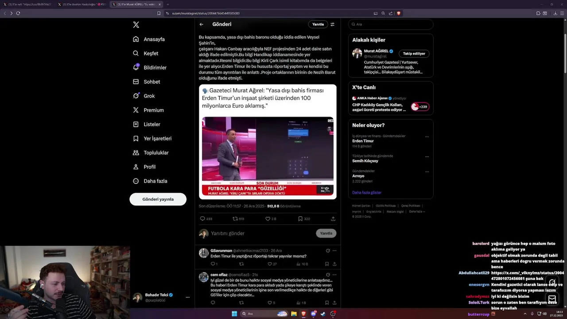Share the main post

click(333, 218)
